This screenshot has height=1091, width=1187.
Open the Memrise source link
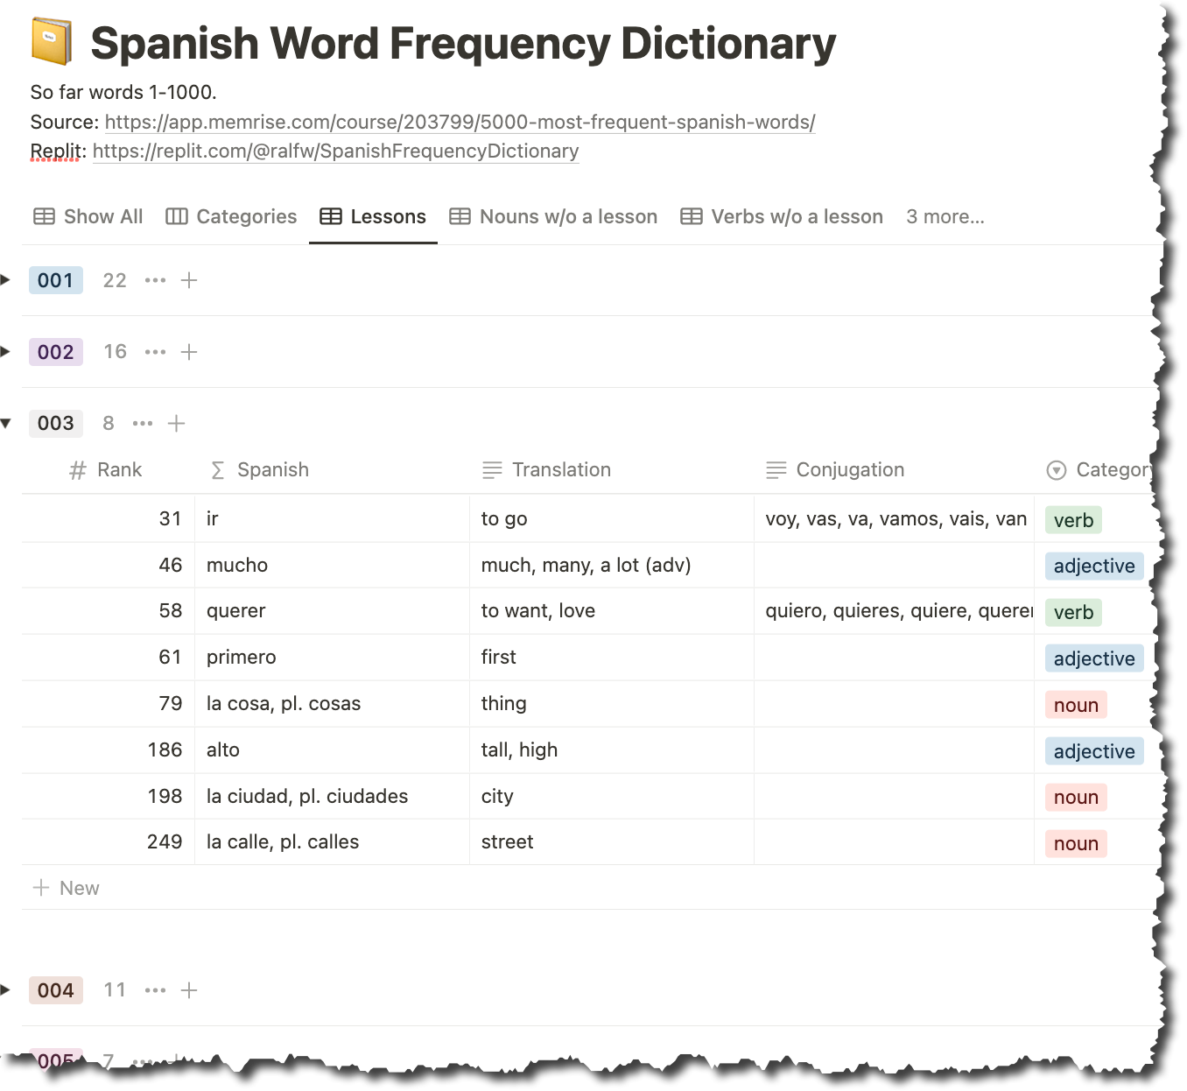pyautogui.click(x=459, y=122)
